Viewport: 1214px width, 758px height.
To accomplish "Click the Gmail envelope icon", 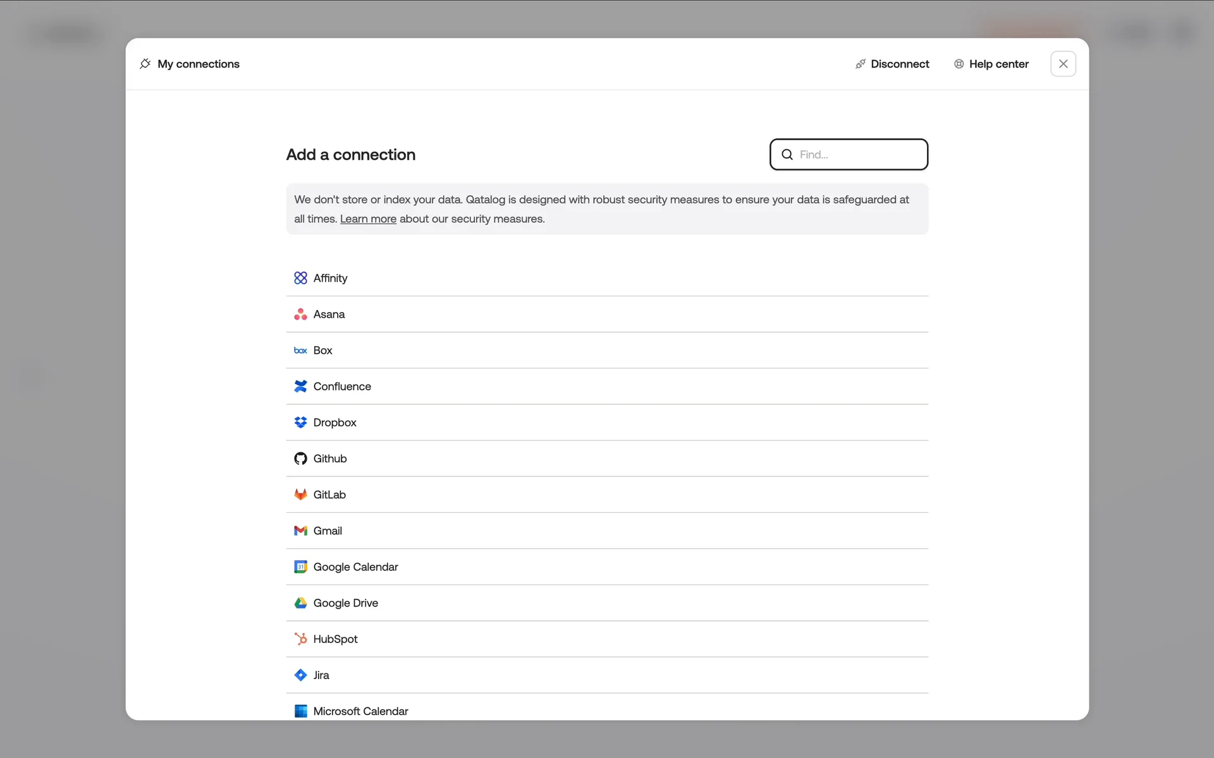I will (x=300, y=531).
